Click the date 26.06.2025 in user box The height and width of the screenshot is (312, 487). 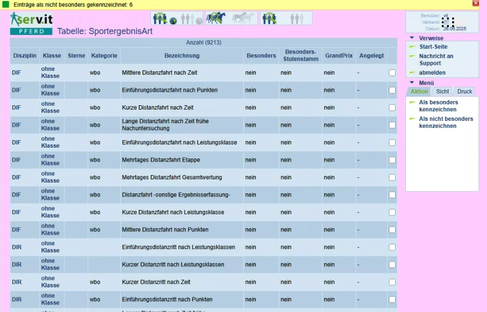(x=455, y=28)
